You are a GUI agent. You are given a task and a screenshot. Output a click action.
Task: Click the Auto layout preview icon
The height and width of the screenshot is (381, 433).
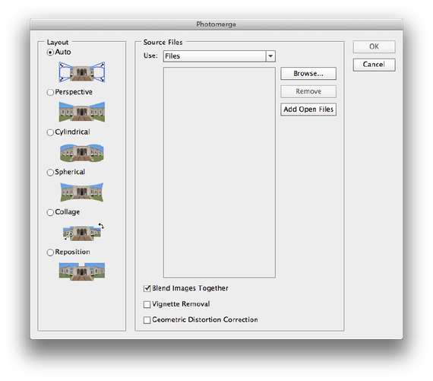coord(82,72)
